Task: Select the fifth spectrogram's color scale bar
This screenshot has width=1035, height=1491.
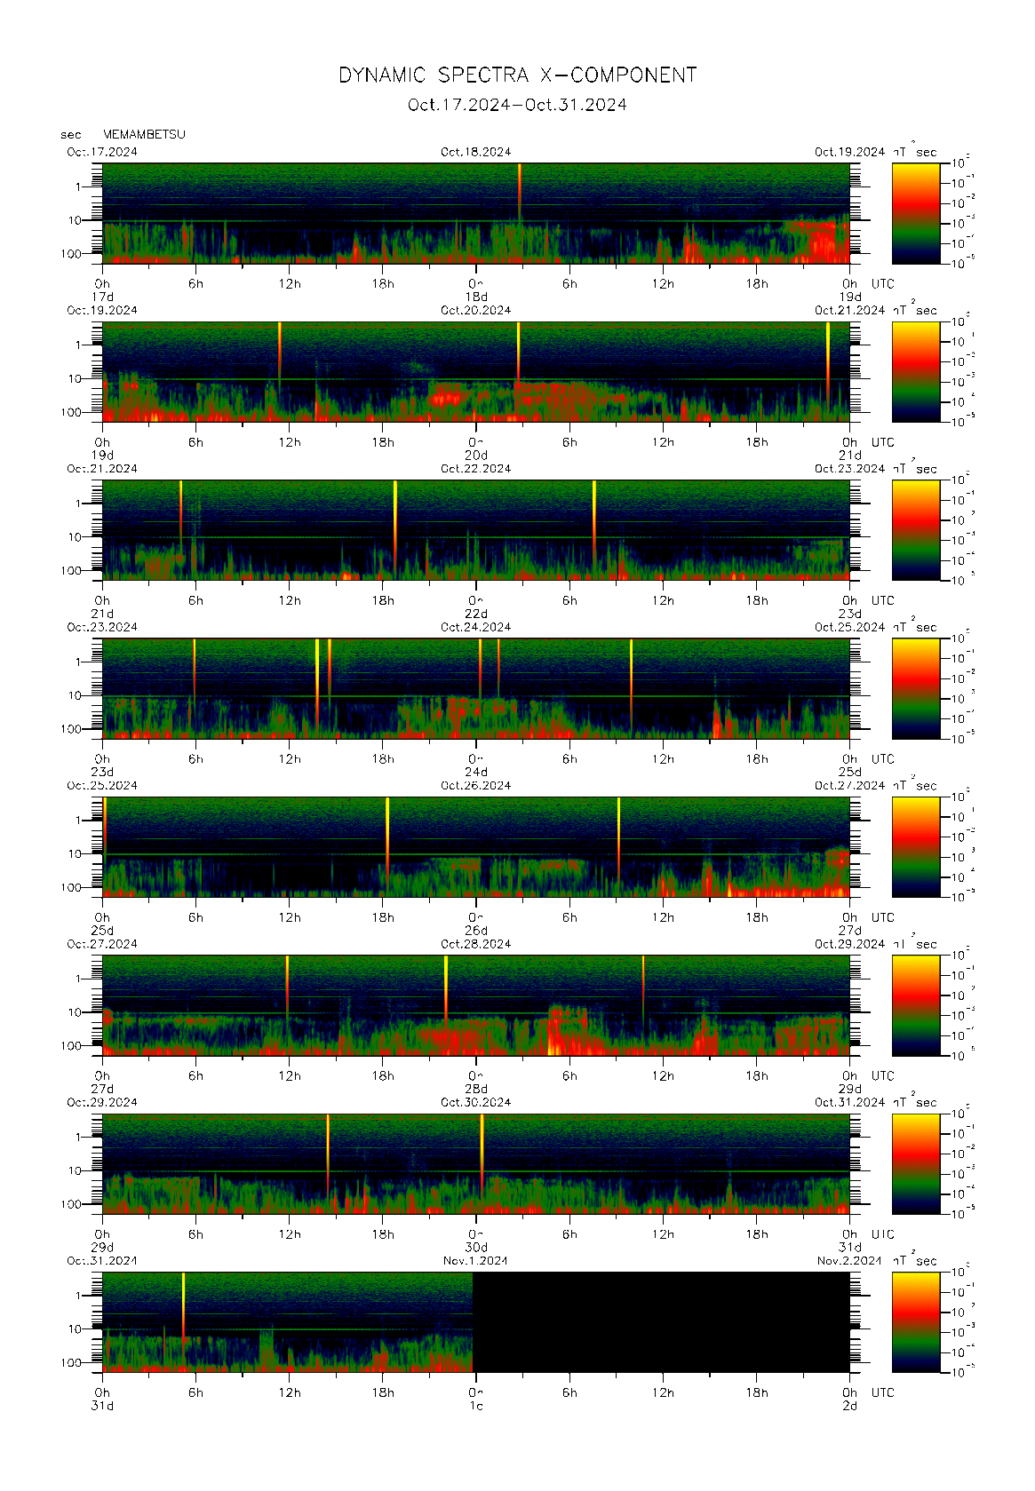Action: point(915,846)
